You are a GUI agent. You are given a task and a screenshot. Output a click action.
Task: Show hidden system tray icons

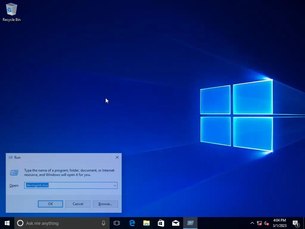(x=252, y=223)
